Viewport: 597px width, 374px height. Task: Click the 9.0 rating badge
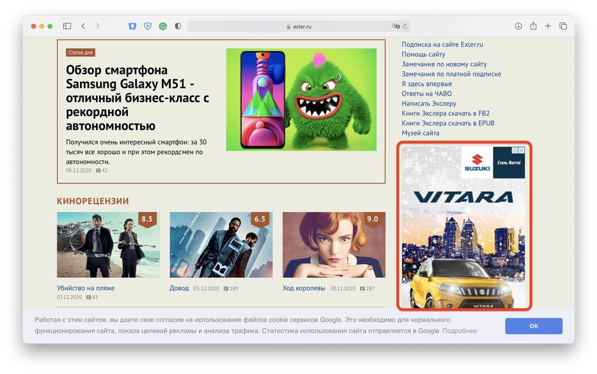pyautogui.click(x=373, y=219)
